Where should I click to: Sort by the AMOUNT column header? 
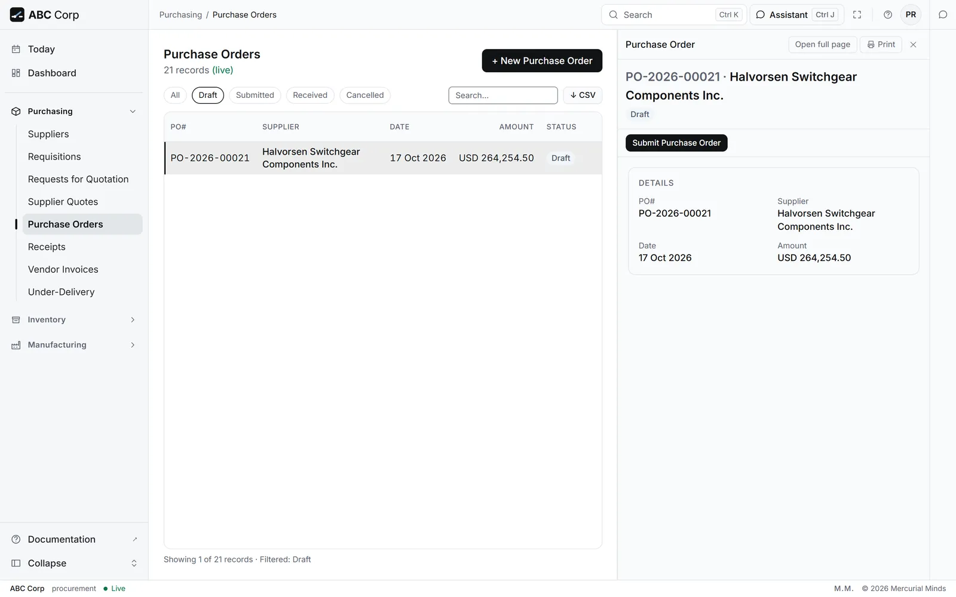coord(516,127)
